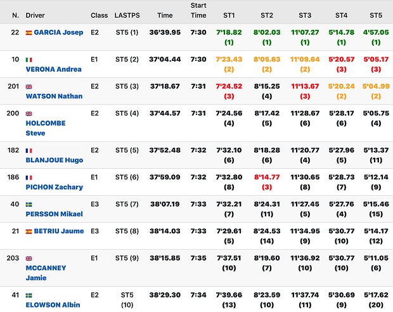Click the French flag above PICHON Zachary
The height and width of the screenshot is (312, 393).
[x=29, y=178]
